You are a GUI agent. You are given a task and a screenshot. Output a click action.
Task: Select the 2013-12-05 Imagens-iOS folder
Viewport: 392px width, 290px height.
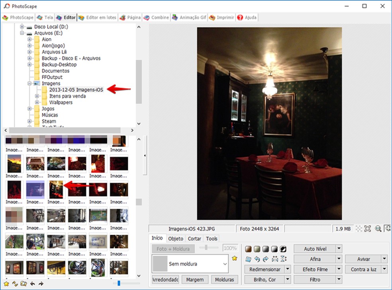tap(76, 90)
